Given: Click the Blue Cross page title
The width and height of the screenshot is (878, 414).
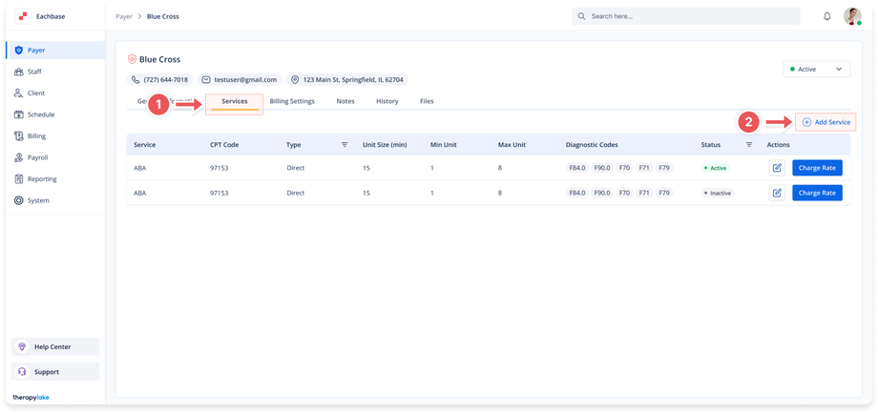Looking at the screenshot, I should pyautogui.click(x=159, y=59).
